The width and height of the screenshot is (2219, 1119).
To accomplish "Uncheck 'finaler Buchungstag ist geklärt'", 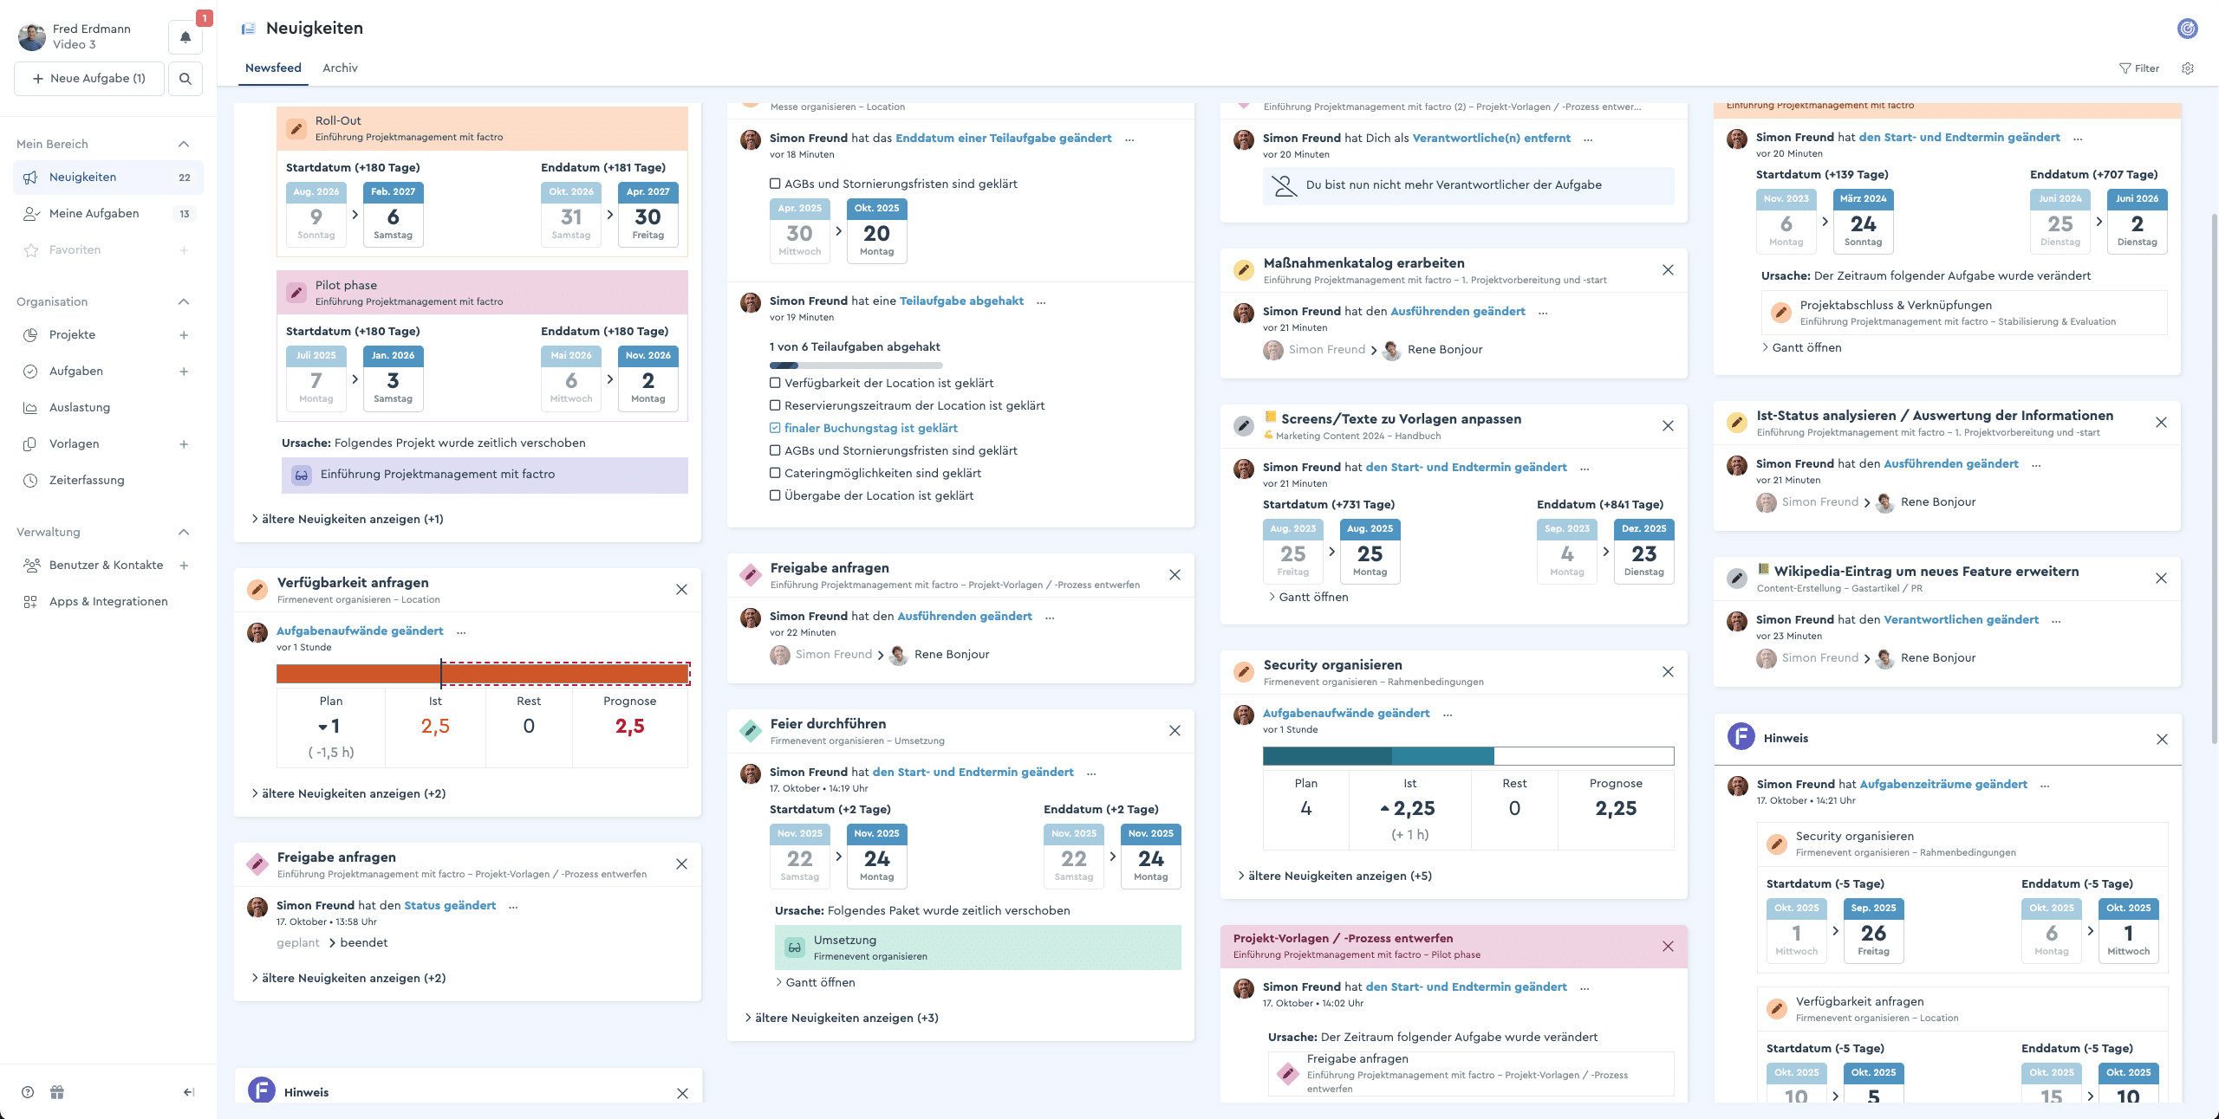I will 775,427.
